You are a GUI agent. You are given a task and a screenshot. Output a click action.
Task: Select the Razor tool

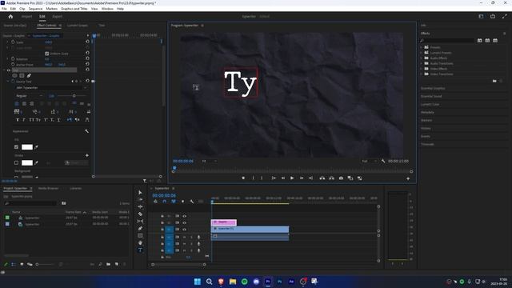click(x=140, y=214)
